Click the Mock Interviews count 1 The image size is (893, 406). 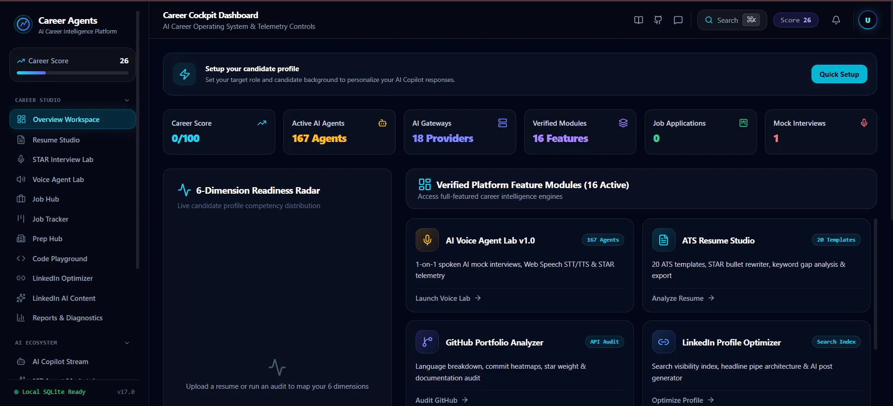776,138
